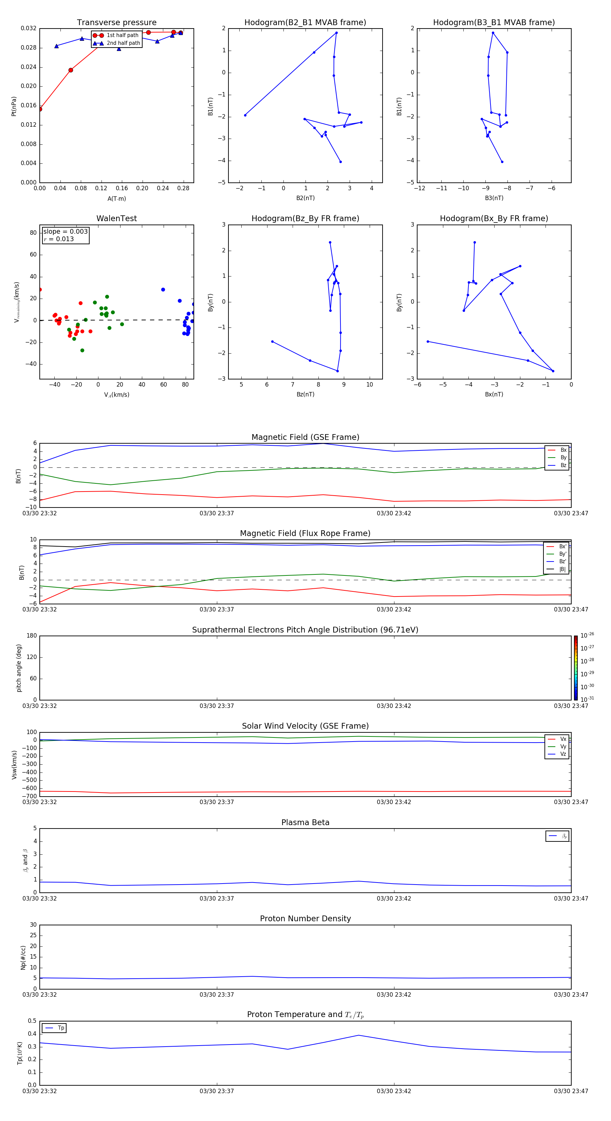Select the '1st half path' legend entry
Image resolution: width=611 pixels, height=1121 pixels.
click(x=116, y=35)
